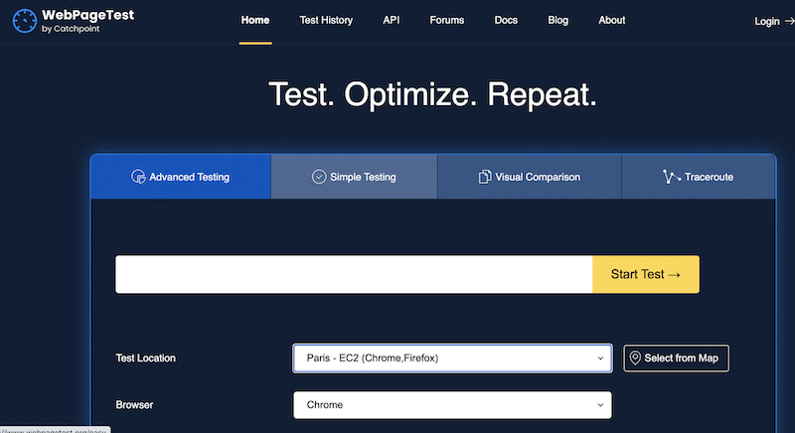The image size is (795, 433).
Task: Open the Home menu item
Action: [x=255, y=20]
